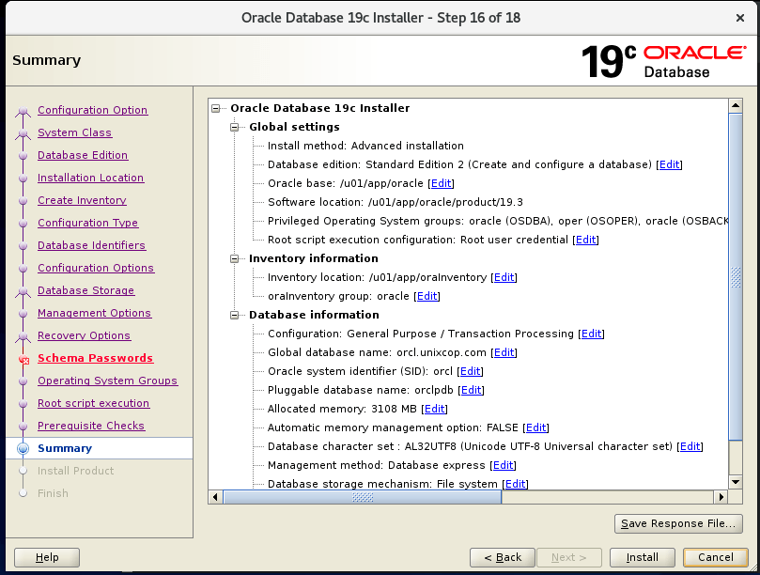Select the Software location row

395,202
